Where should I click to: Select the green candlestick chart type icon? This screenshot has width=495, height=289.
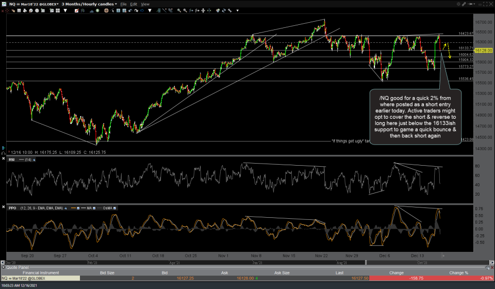[x=82, y=10]
